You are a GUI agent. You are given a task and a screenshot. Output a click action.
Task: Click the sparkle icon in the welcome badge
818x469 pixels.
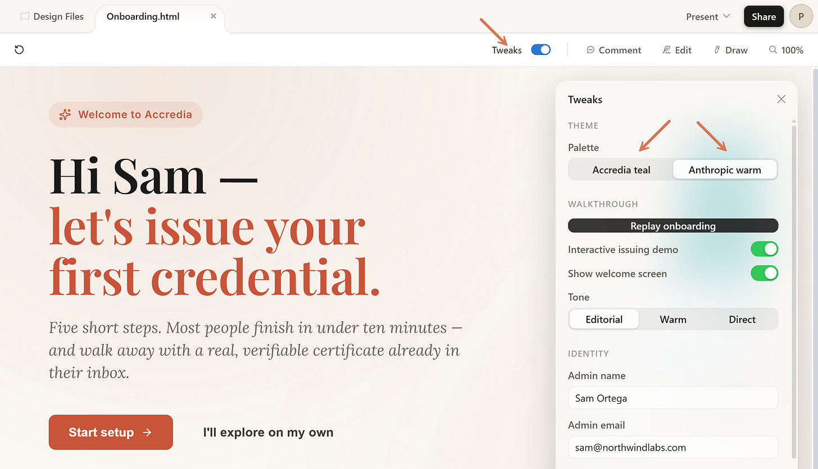(65, 114)
